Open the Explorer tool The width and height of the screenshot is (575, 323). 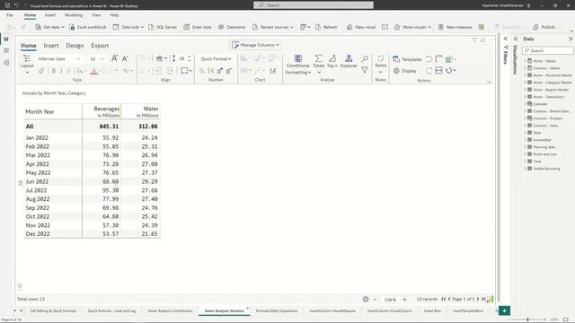click(x=349, y=61)
